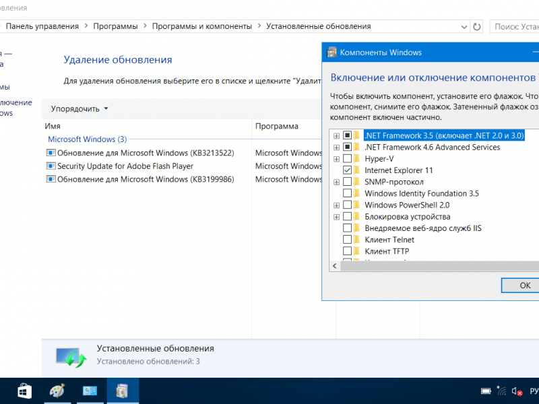Screen dimensions: 539x404
Task: Click chevron after Программы breadcrumb
Action: [x=145, y=26]
